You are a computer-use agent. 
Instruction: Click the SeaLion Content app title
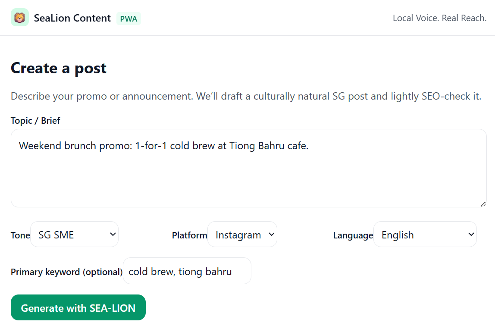[x=72, y=18]
